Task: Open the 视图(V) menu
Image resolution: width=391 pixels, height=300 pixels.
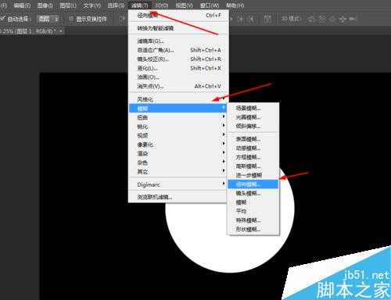Action: point(185,5)
